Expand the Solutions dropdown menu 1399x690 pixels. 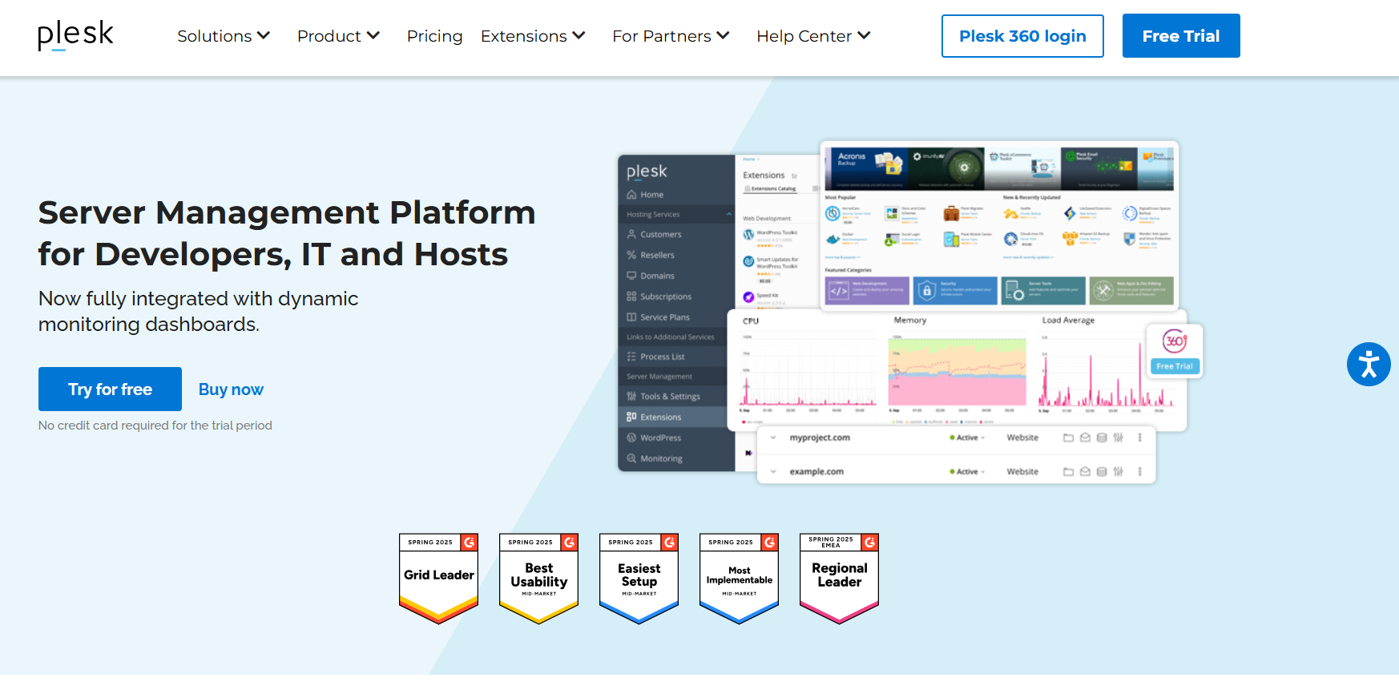coord(224,36)
